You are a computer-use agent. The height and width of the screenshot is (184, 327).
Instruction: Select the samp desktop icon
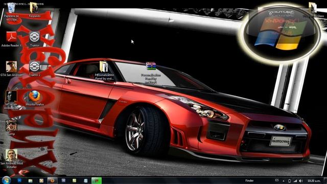[x=11, y=128]
